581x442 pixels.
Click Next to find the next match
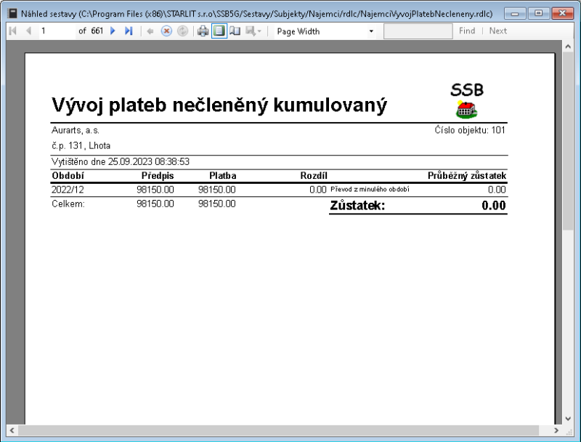tap(498, 31)
